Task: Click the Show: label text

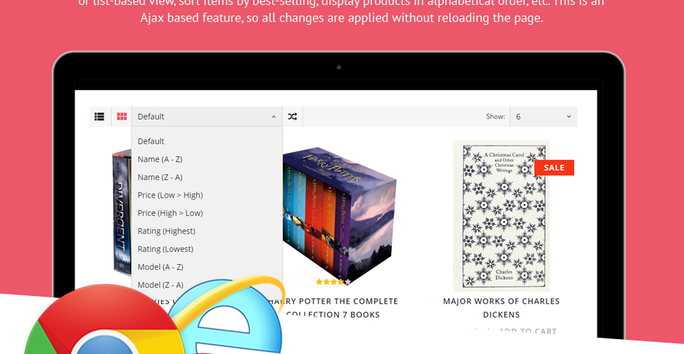Action: [495, 116]
